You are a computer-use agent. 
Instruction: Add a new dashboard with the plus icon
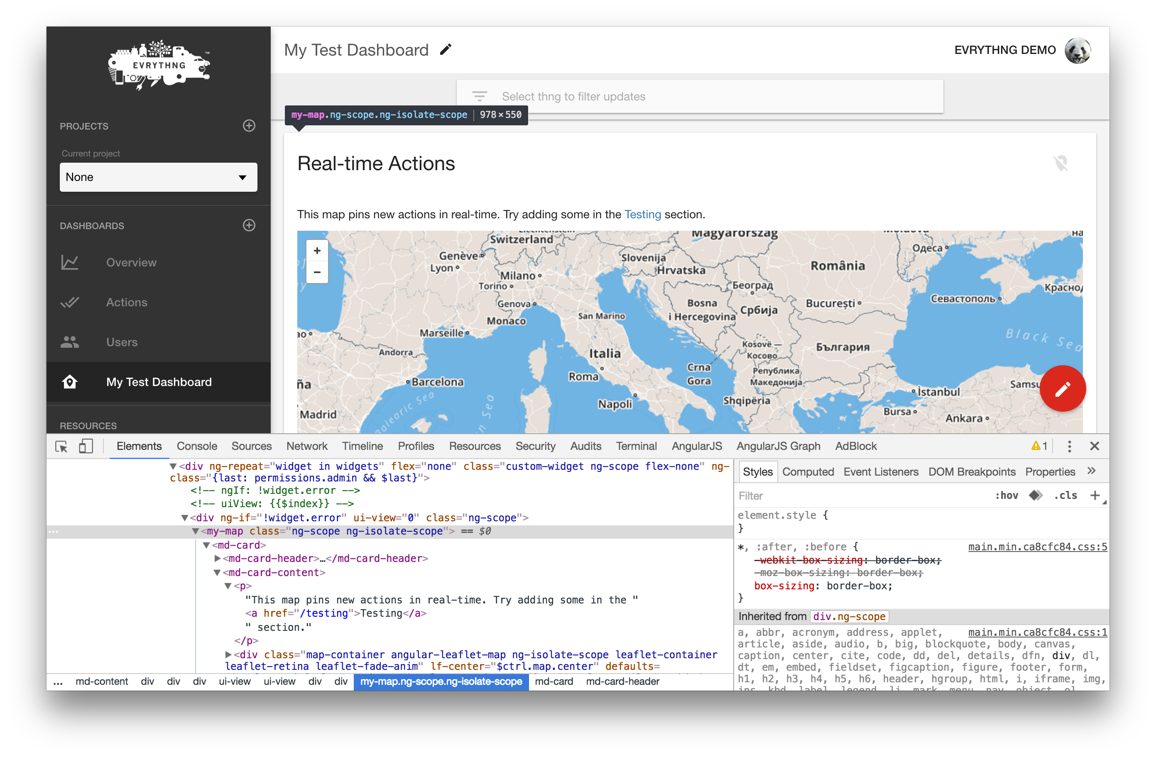coord(249,225)
